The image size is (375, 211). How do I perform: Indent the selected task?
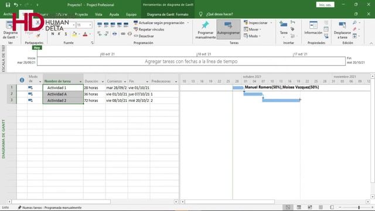click(106, 34)
